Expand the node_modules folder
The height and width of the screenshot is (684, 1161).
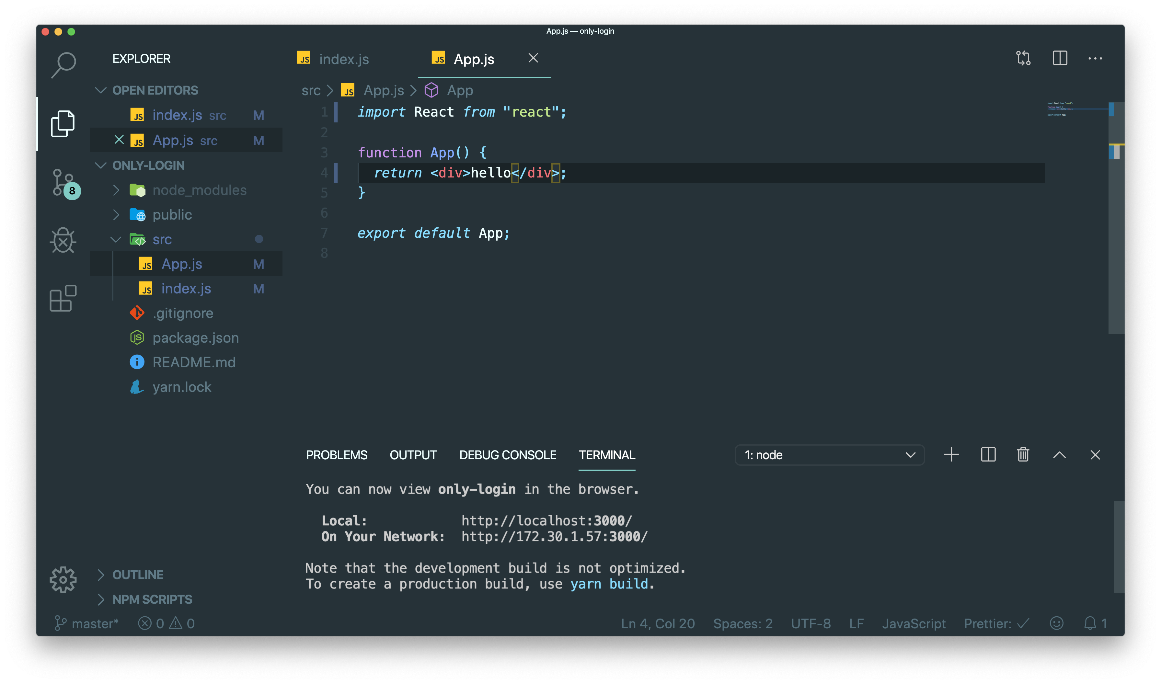pyautogui.click(x=199, y=190)
